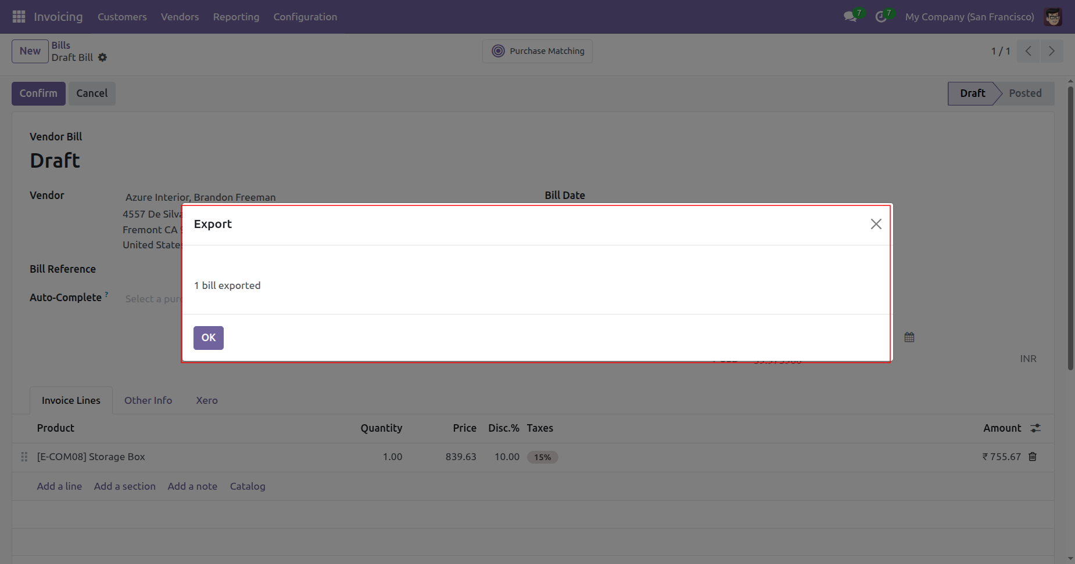The image size is (1075, 564).
Task: Open the Configuration menu
Action: 305,17
